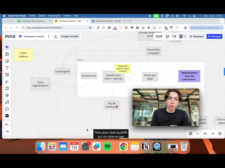
Task: Click the zoom percentage level
Action: pyautogui.click(x=205, y=134)
